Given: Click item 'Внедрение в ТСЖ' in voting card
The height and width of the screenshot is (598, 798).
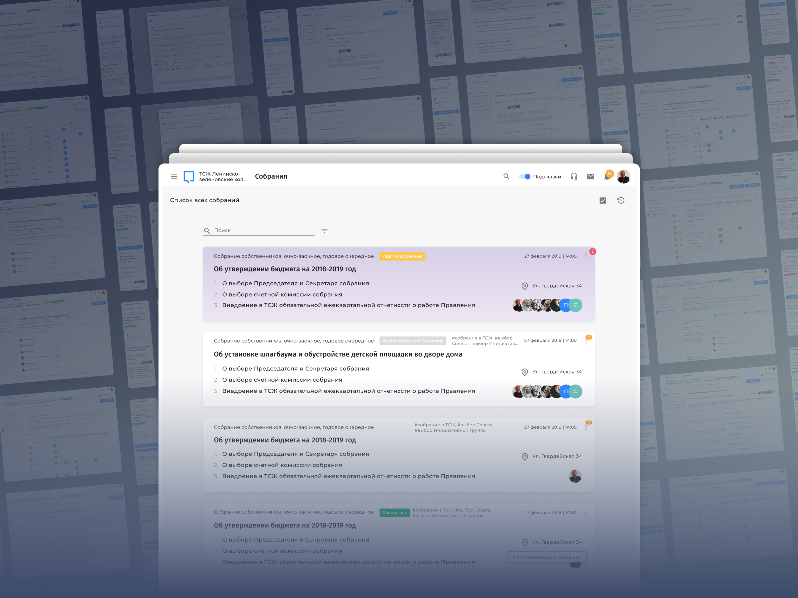Looking at the screenshot, I should pyautogui.click(x=349, y=305).
